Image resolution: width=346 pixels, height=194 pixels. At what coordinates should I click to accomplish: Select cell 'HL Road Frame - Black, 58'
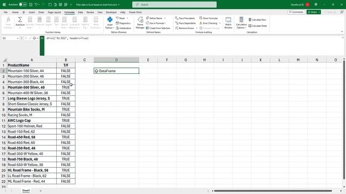click(31, 170)
